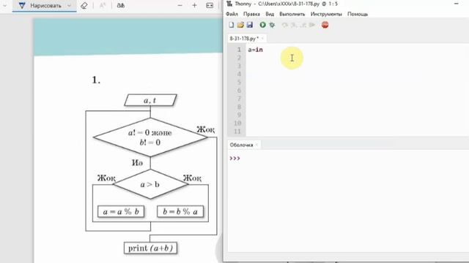Click the text highlight icon in PDF toolbar
The width and height of the screenshot is (469, 263).
pyautogui.click(x=103, y=5)
